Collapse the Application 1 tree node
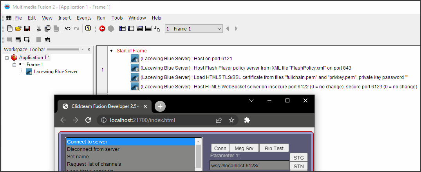The height and width of the screenshot is (172, 421). [7, 57]
